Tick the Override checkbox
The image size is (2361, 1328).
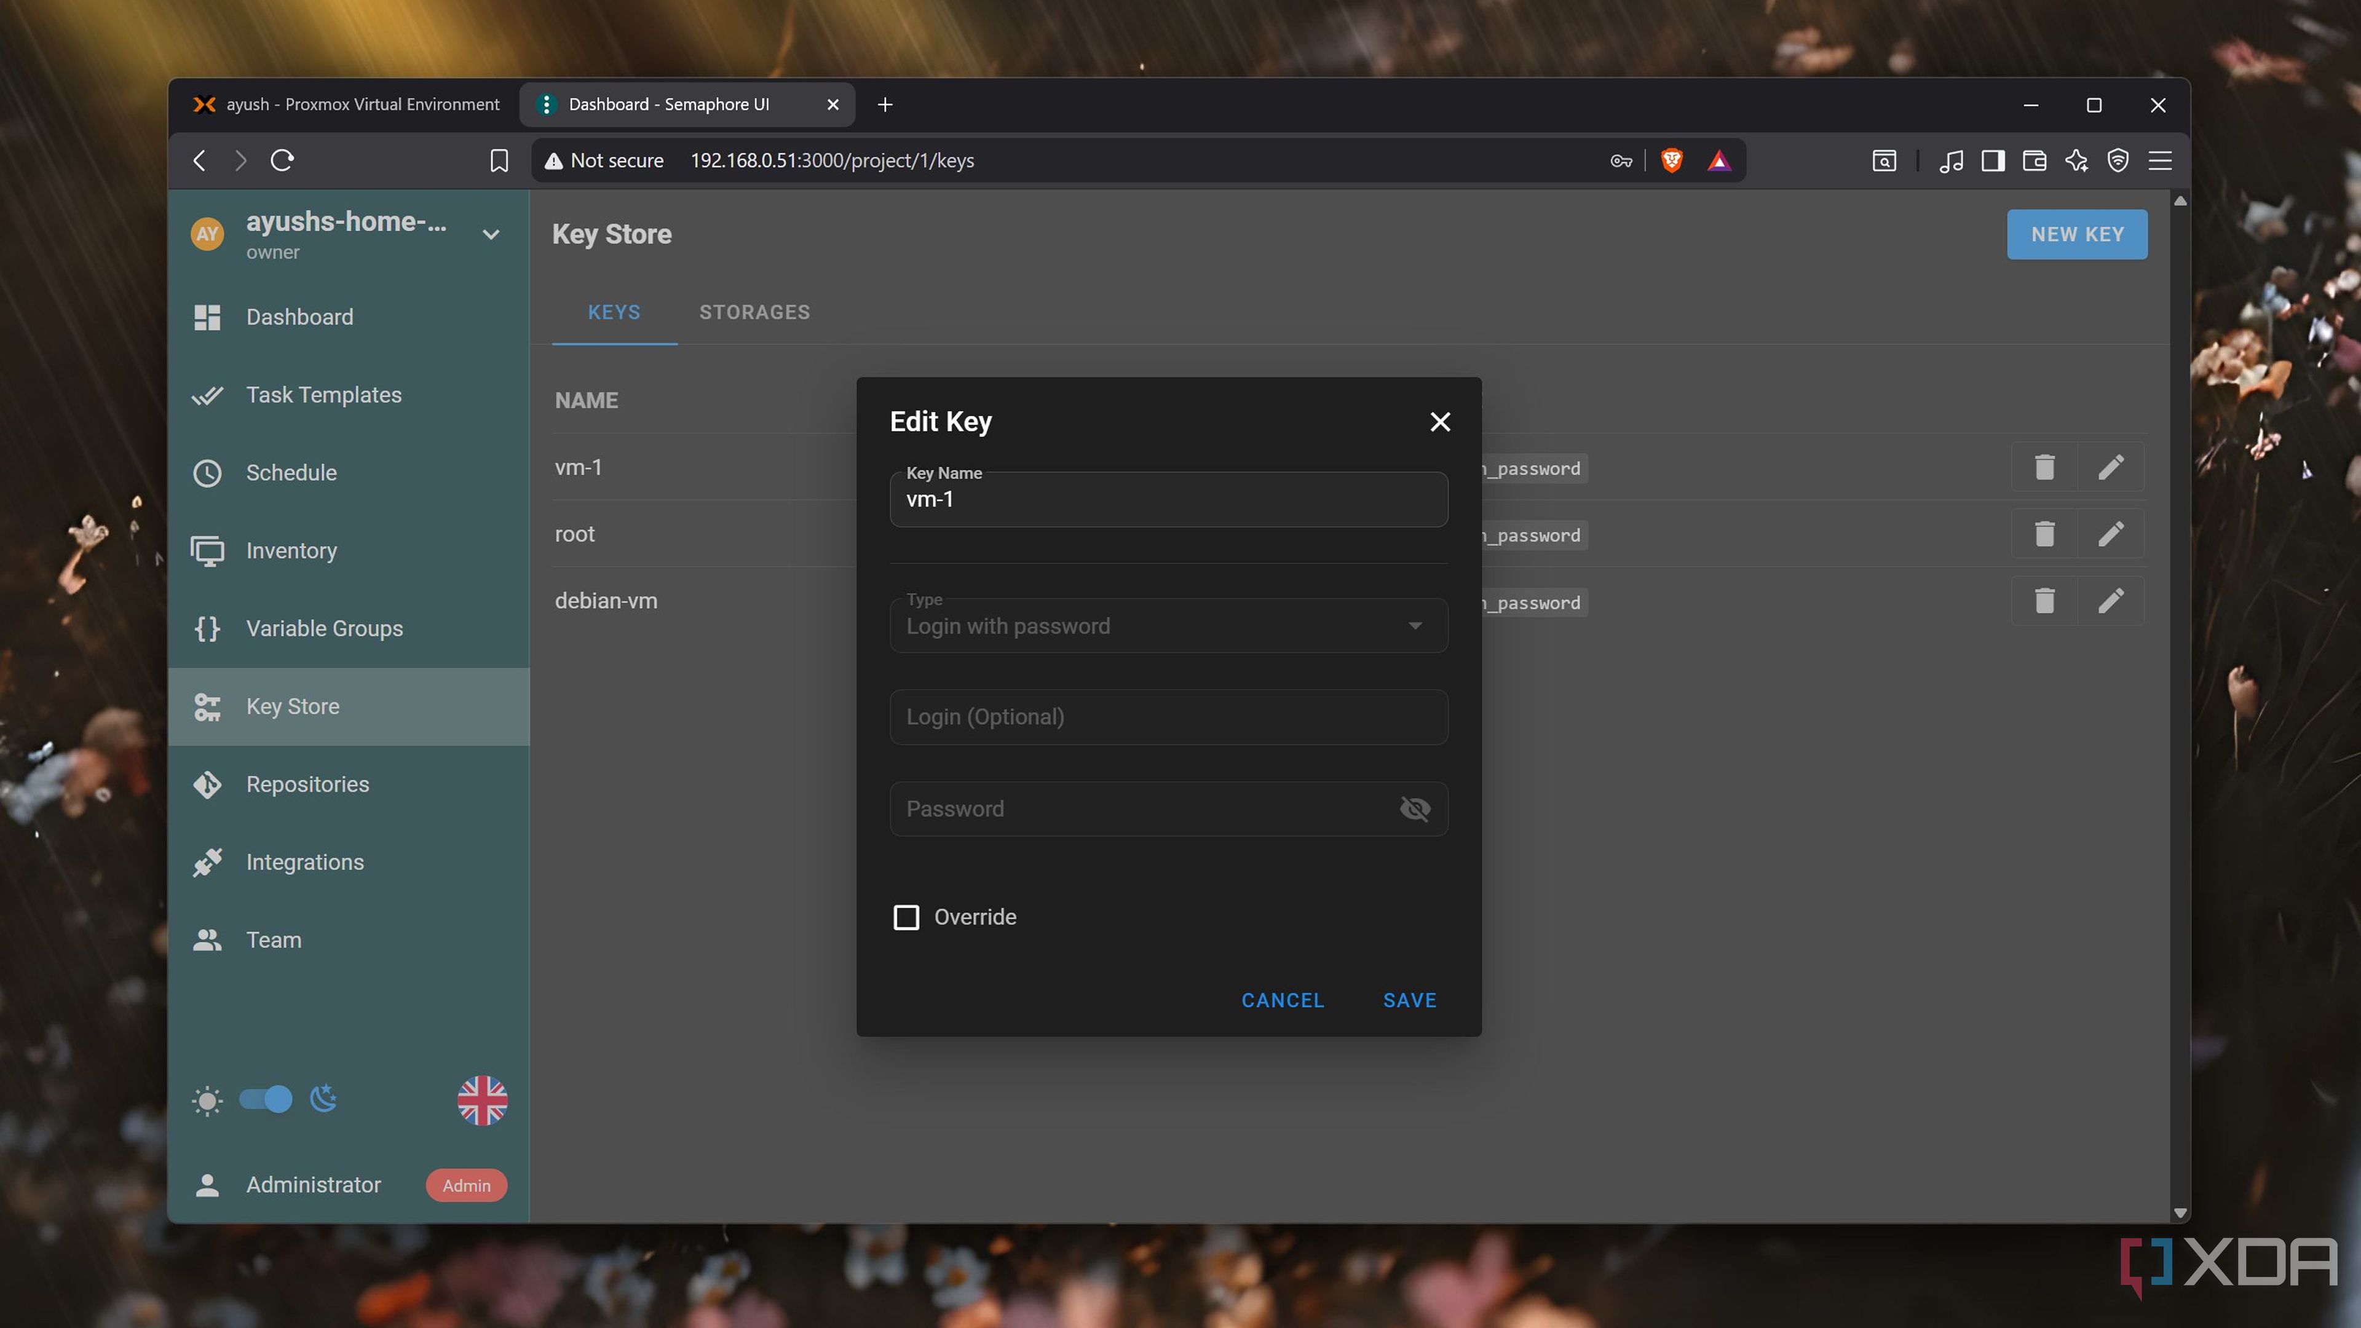click(x=906, y=917)
